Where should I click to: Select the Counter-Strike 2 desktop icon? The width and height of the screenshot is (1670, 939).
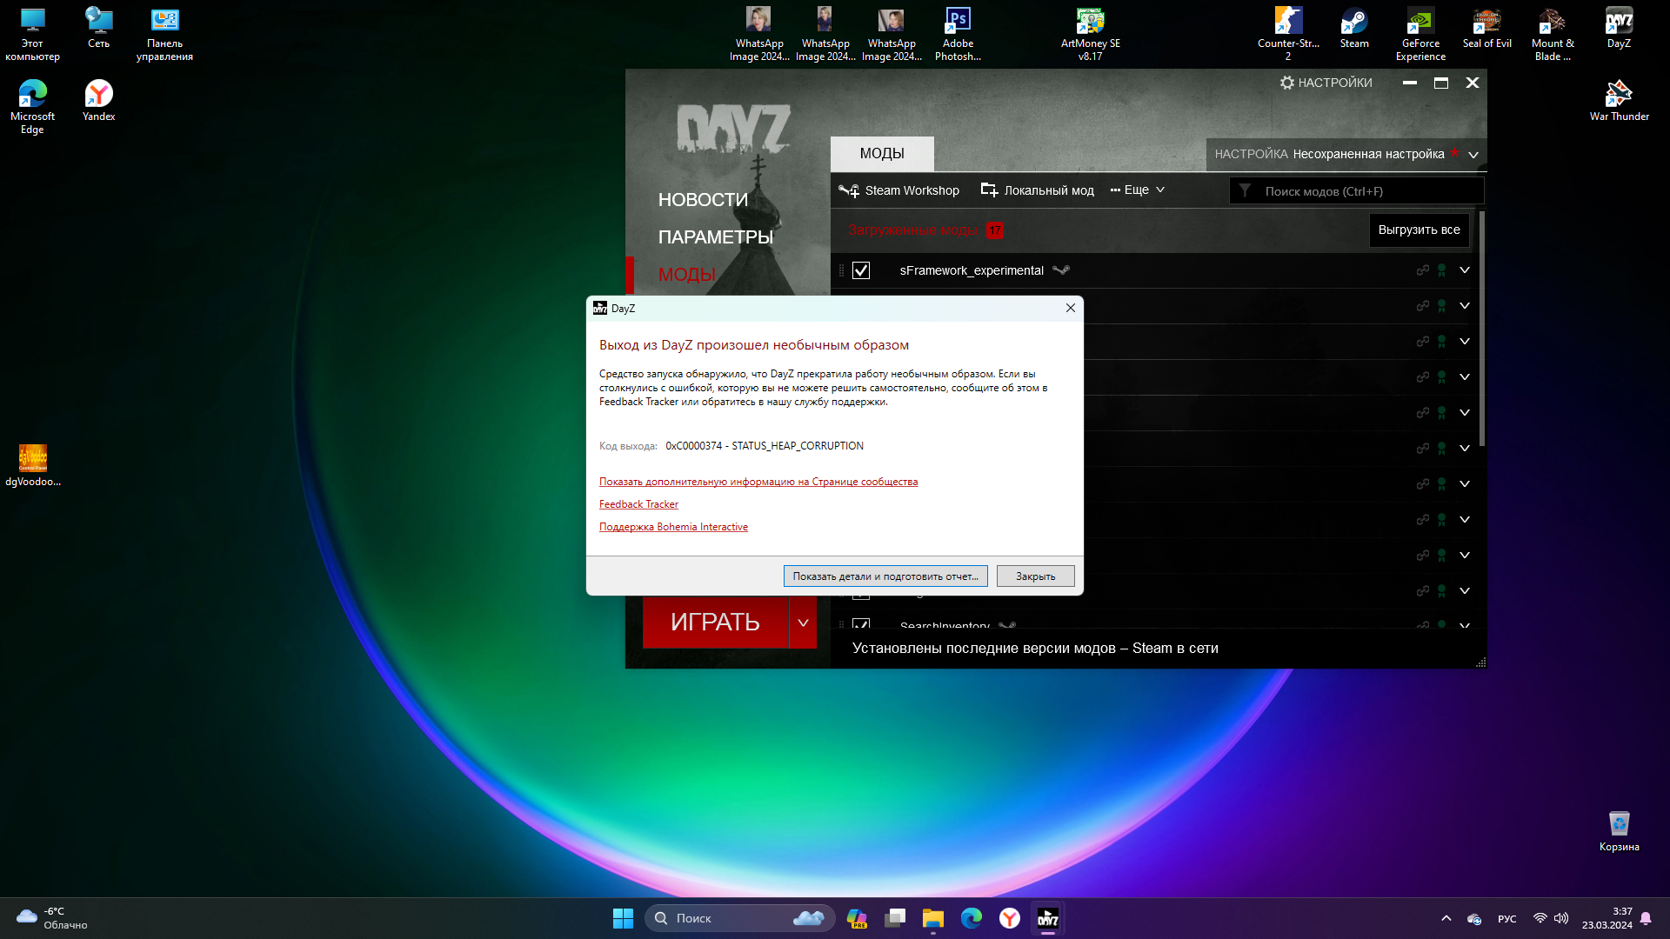tap(1288, 34)
